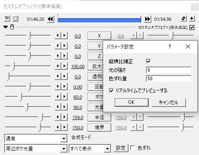This screenshot has width=199, height=155.
Task: Open the すべて表示 filter dropdown
Action: pos(107,148)
